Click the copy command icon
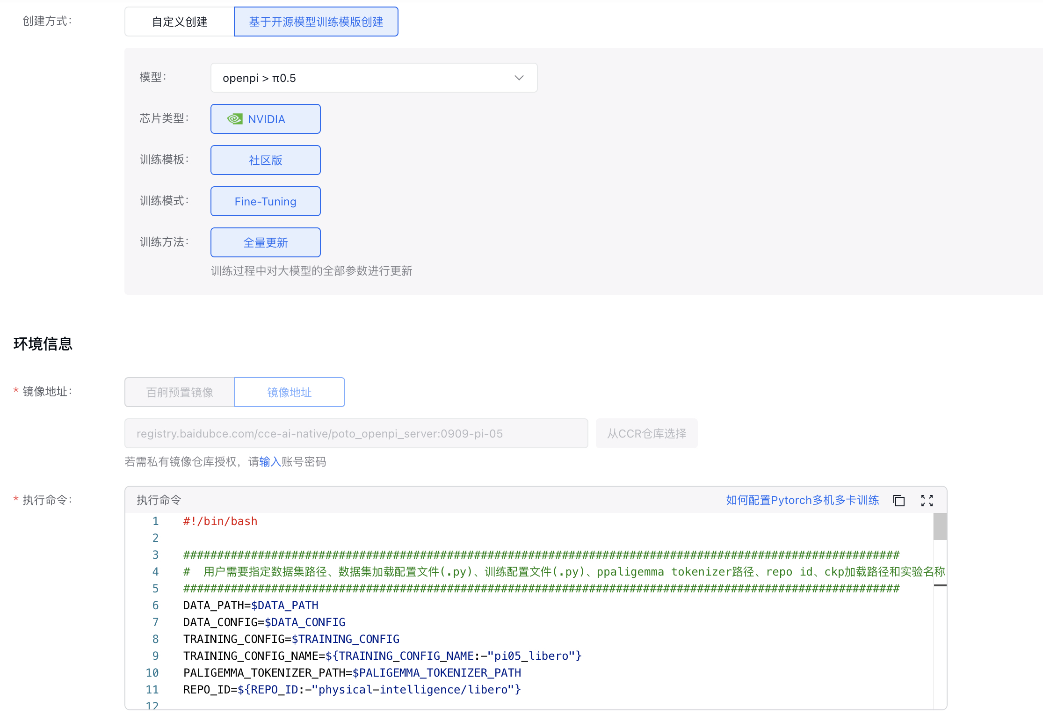This screenshot has width=1043, height=715. click(x=898, y=500)
